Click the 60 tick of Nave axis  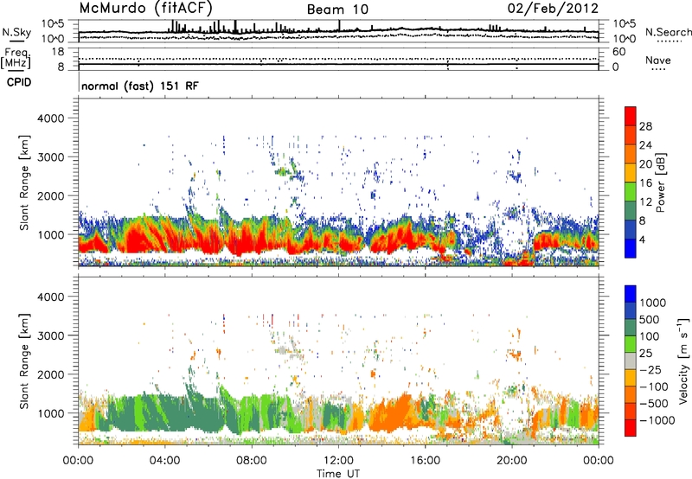coord(618,52)
